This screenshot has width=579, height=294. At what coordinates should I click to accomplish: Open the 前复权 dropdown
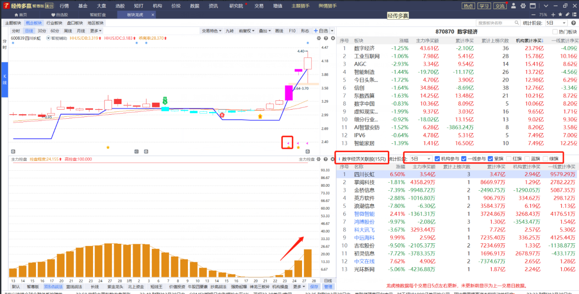tap(247, 31)
